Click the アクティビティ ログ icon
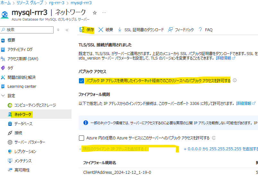The width and height of the screenshot is (258, 177). (3, 49)
